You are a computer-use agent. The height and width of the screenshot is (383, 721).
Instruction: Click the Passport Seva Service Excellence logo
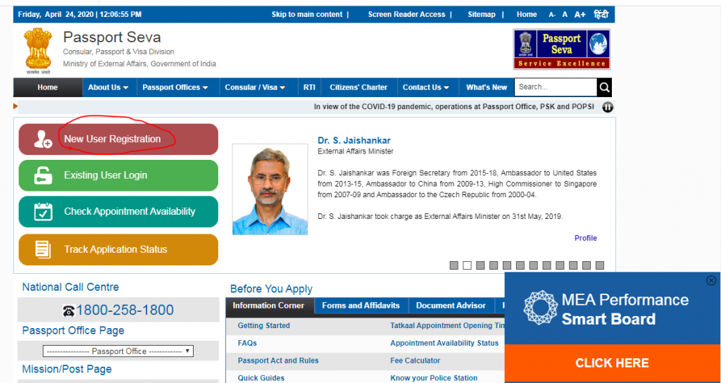tap(561, 49)
